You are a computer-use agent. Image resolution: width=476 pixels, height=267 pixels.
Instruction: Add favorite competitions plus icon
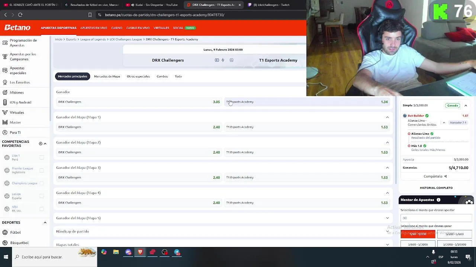(41, 144)
